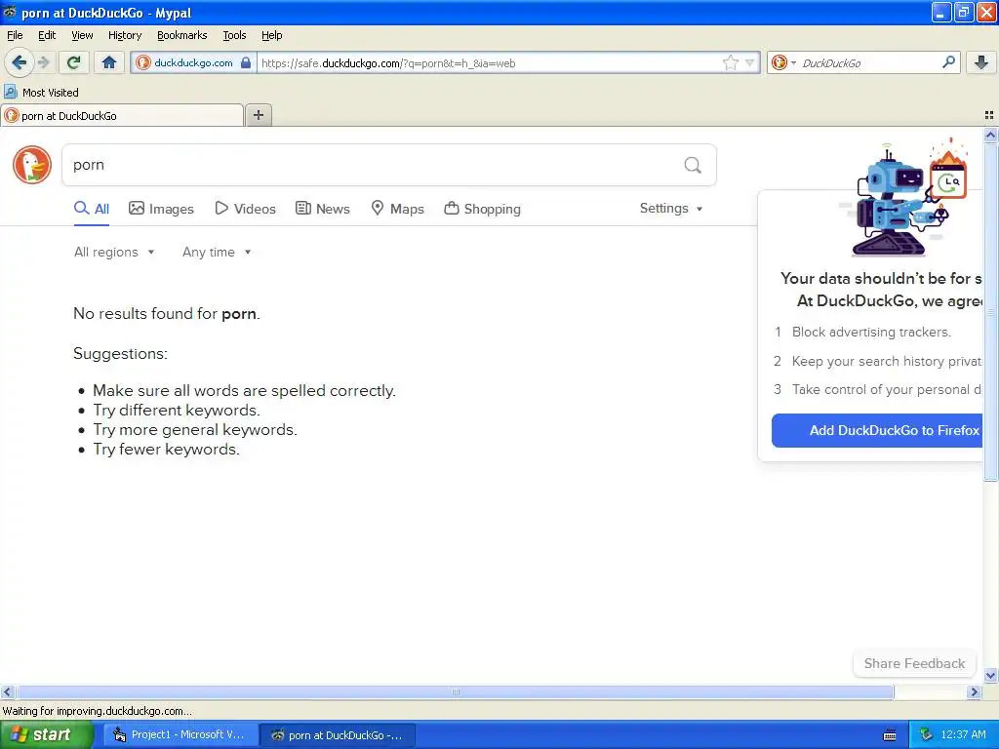The image size is (999, 749).
Task: Open the View menu
Action: pyautogui.click(x=82, y=35)
